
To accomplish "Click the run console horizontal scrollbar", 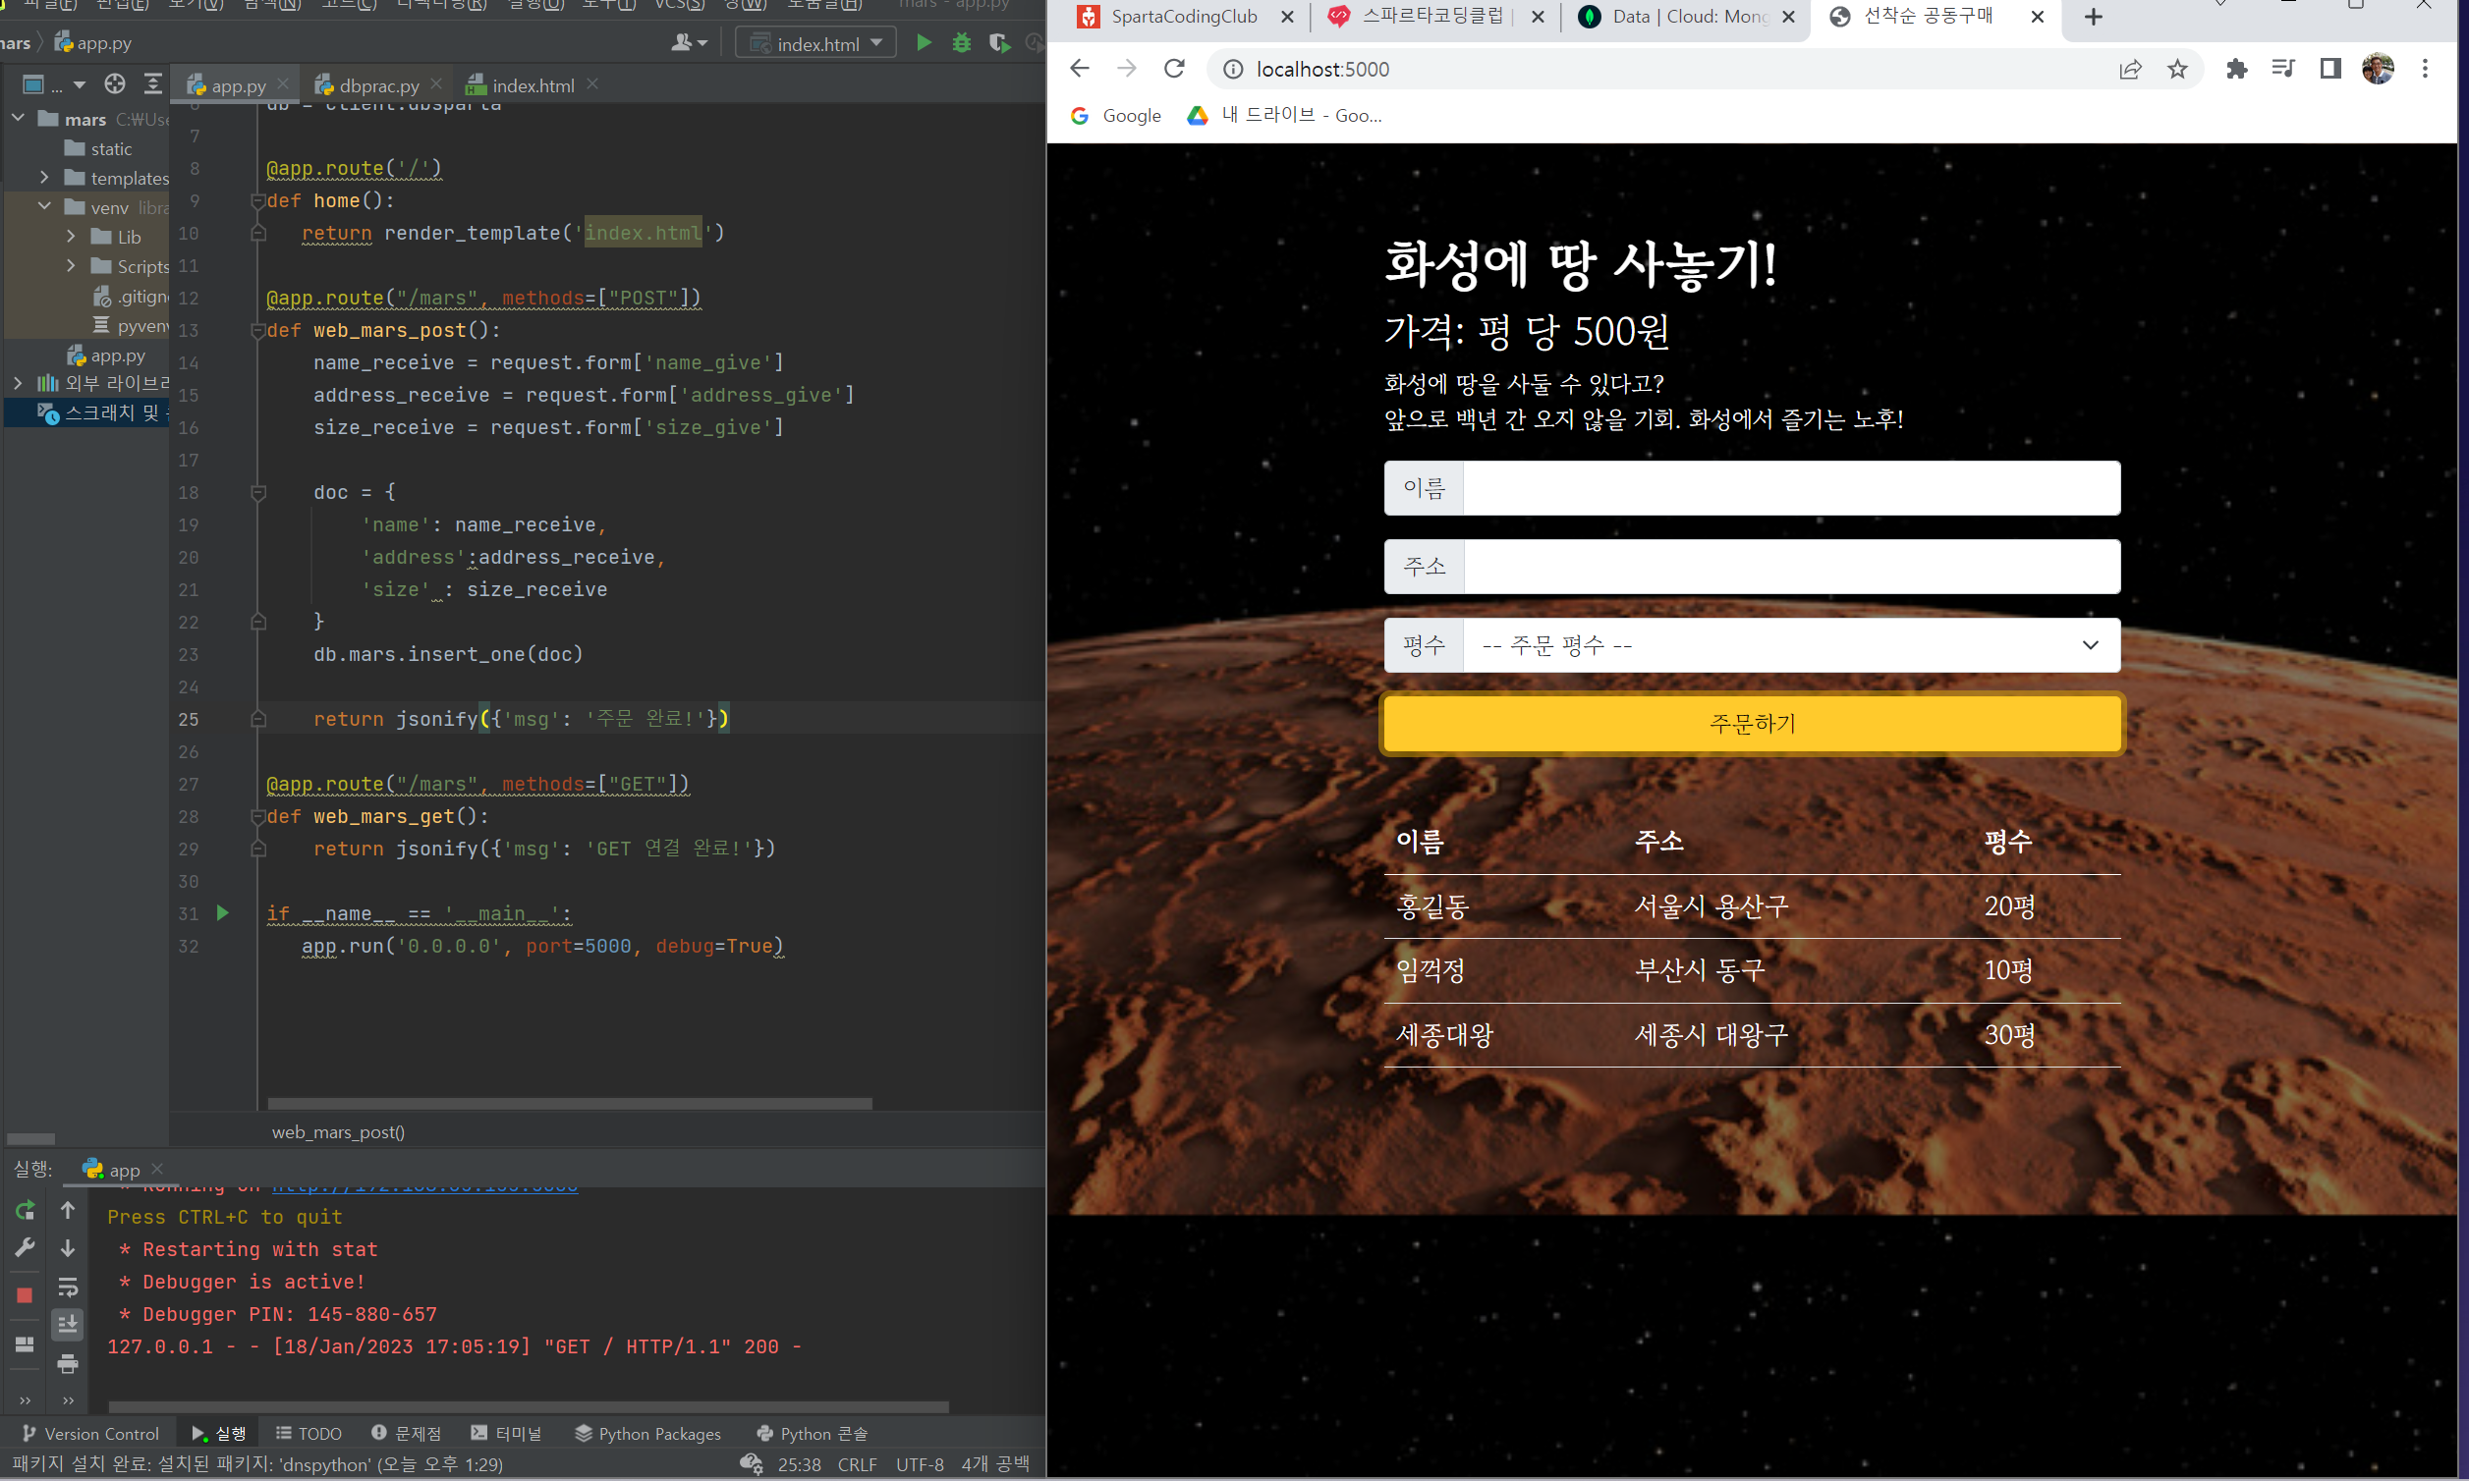I will [x=528, y=1406].
